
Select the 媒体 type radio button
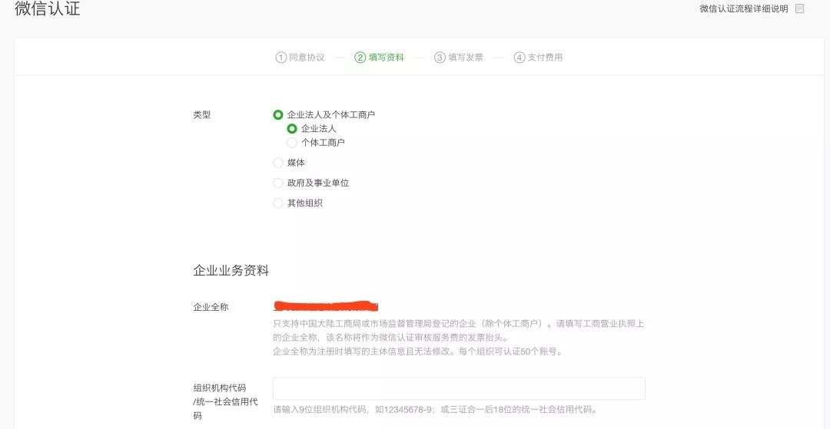[278, 163]
